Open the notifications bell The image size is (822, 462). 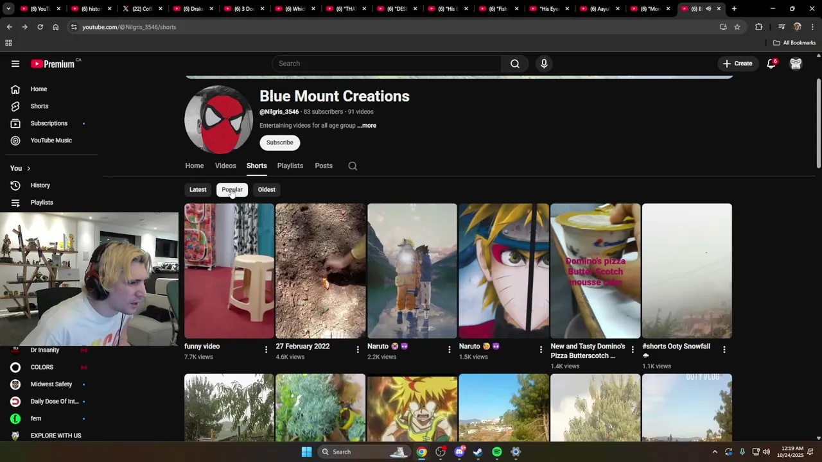[x=771, y=64]
